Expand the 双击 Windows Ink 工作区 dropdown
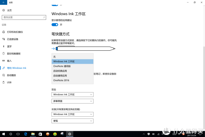 coord(72,95)
